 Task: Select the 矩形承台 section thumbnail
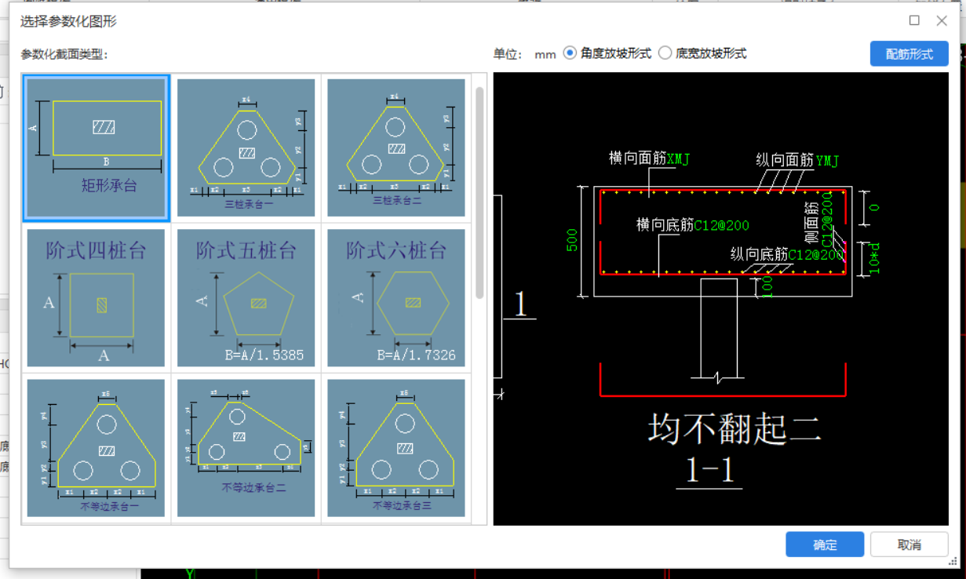point(96,147)
